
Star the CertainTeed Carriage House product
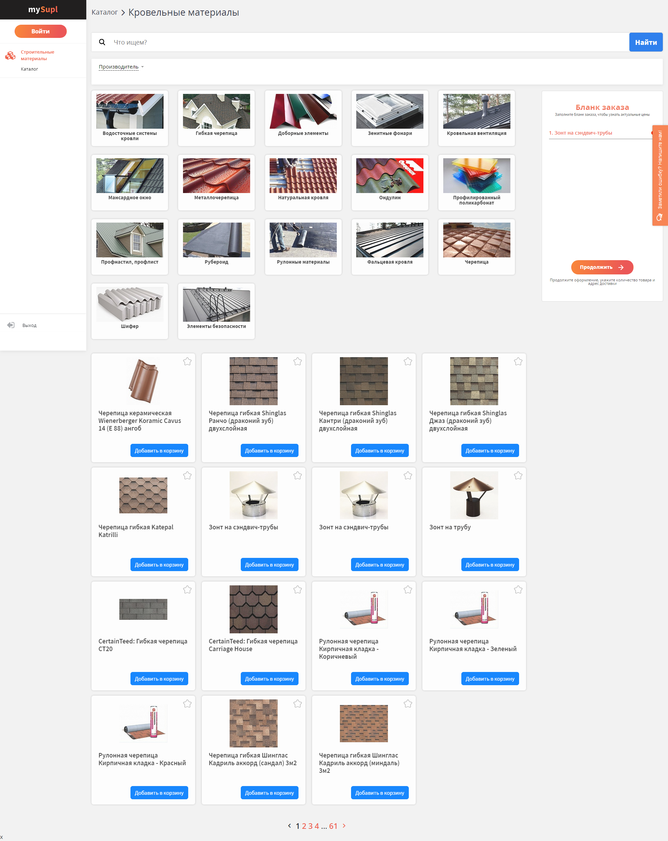pyautogui.click(x=298, y=590)
